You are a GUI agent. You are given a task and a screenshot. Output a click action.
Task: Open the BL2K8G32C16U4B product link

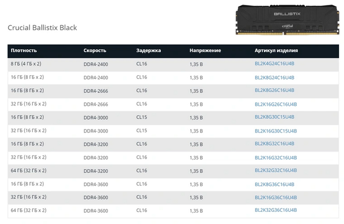tap(274, 144)
